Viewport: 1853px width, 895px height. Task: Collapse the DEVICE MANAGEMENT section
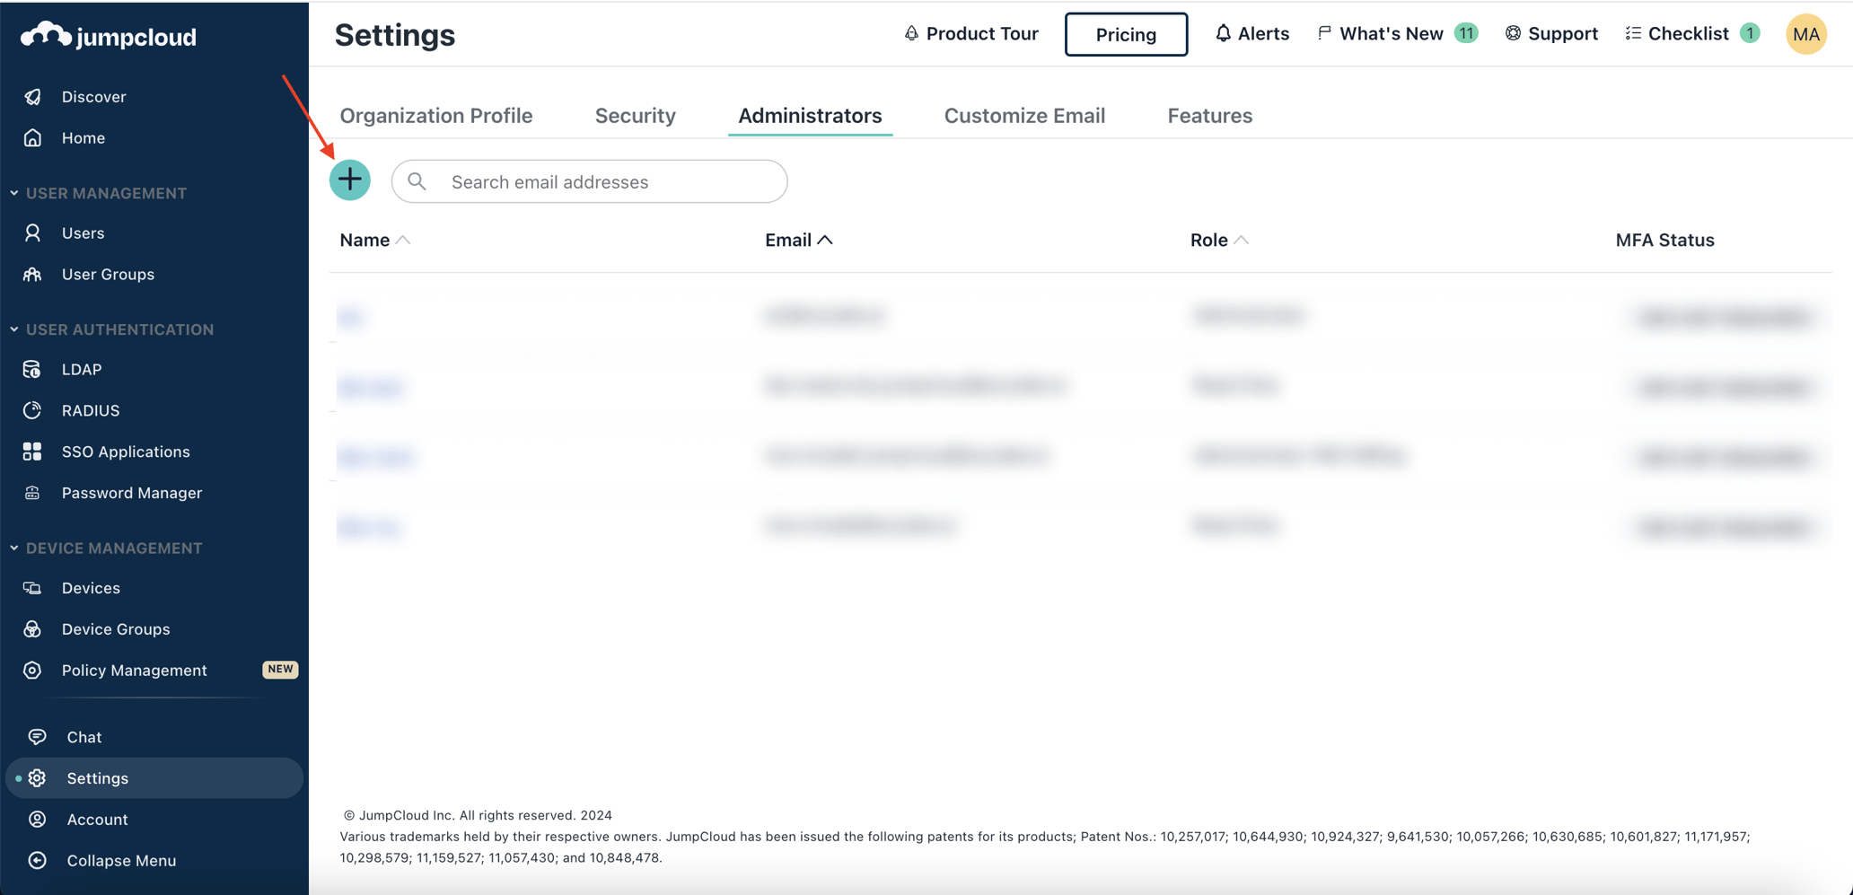click(x=13, y=548)
